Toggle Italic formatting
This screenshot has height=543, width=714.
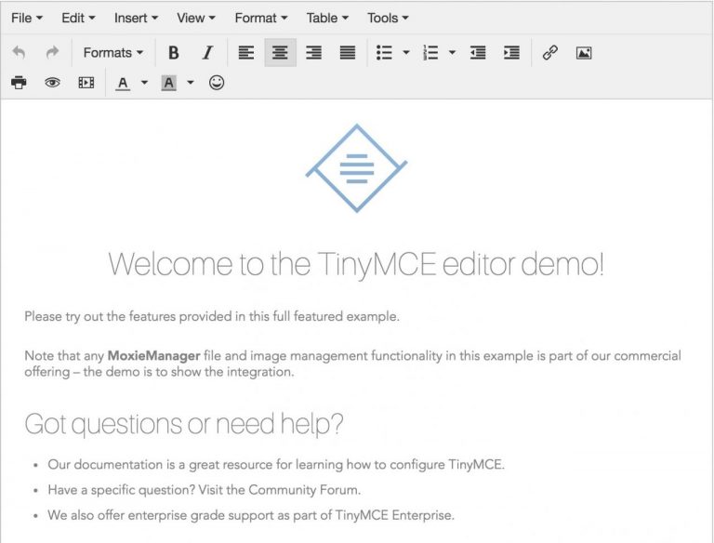(x=207, y=53)
